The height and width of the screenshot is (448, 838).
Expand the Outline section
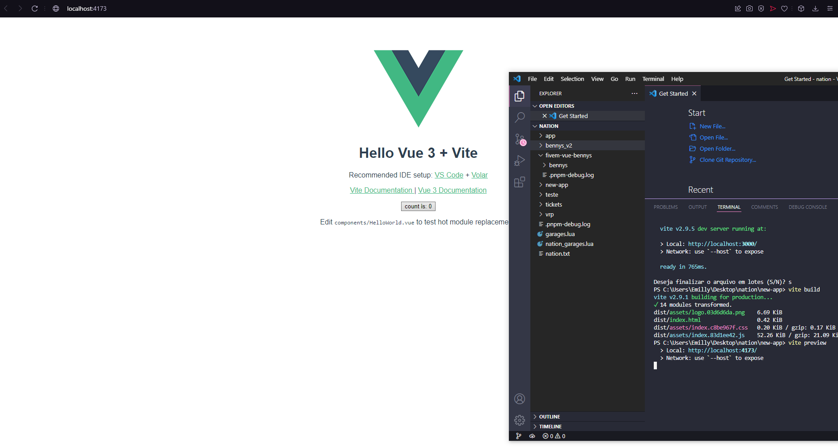[x=588, y=417]
